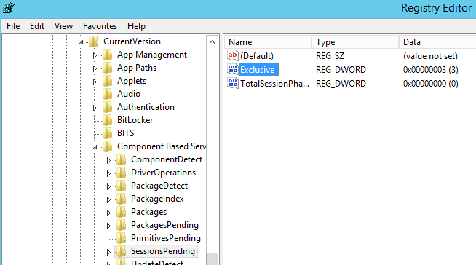476x265 pixels.
Task: Click the tree pane scrollbar thumb
Action: click(213, 258)
